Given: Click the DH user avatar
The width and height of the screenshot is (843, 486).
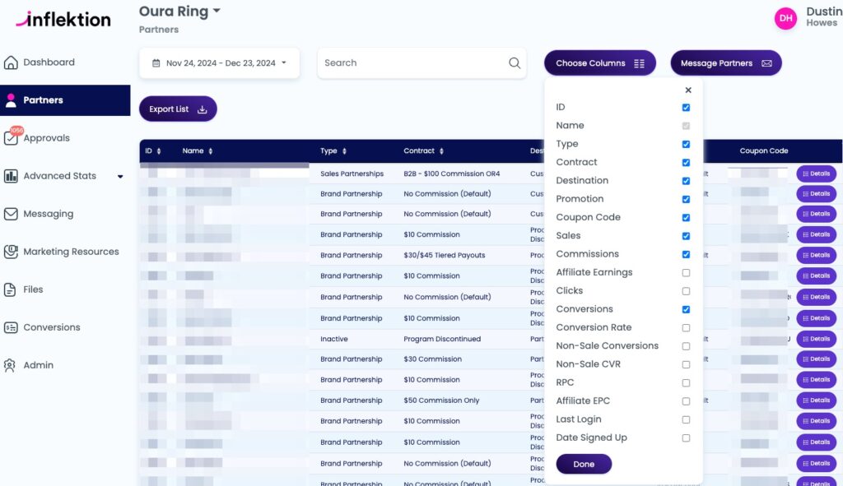Looking at the screenshot, I should click(x=785, y=18).
